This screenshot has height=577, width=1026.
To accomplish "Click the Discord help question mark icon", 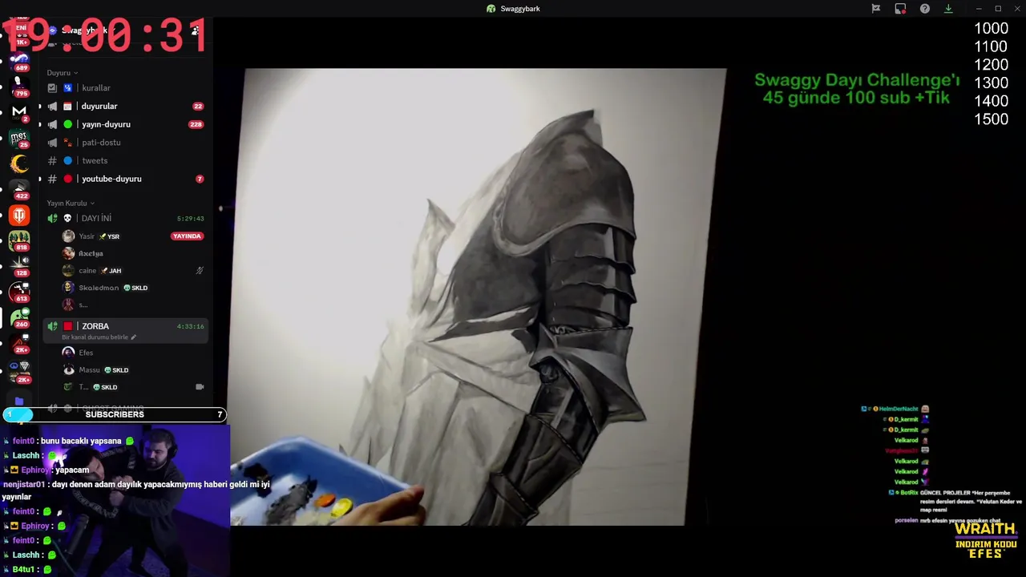I will (924, 9).
